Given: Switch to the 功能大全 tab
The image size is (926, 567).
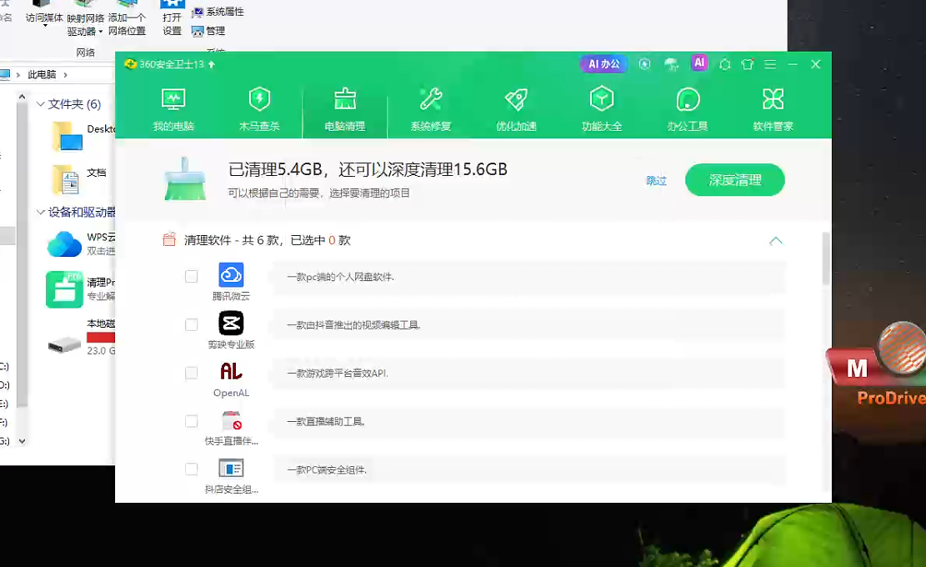Looking at the screenshot, I should 602,109.
